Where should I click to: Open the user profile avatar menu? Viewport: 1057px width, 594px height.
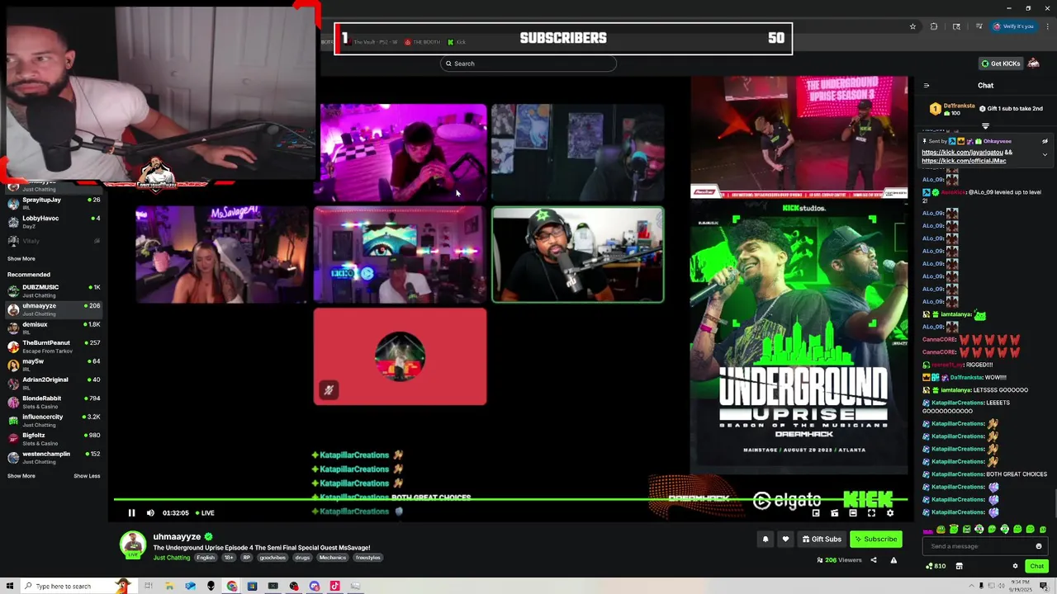tap(1034, 64)
